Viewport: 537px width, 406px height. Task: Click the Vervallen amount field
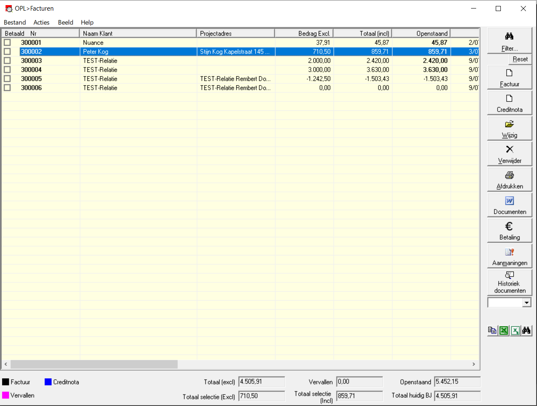pyautogui.click(x=360, y=382)
